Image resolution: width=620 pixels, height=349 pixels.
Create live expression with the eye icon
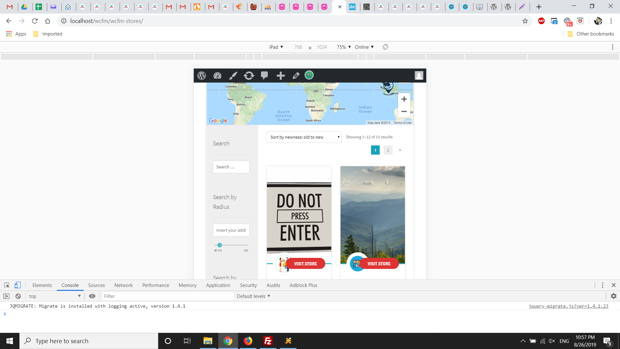click(92, 296)
